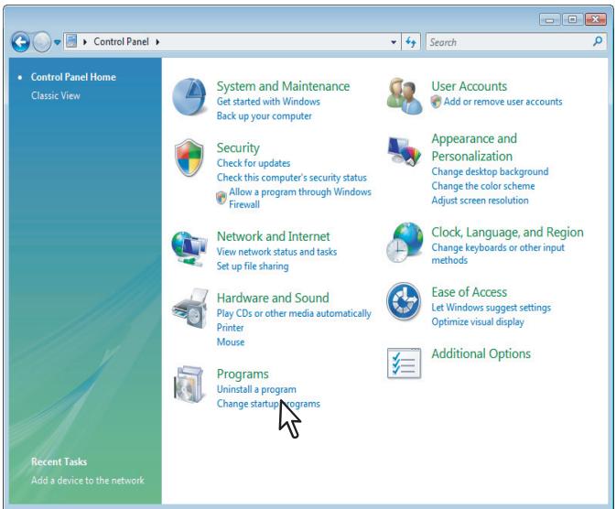Click the Refresh button beside address bar
The width and height of the screenshot is (616, 509).
tap(411, 42)
